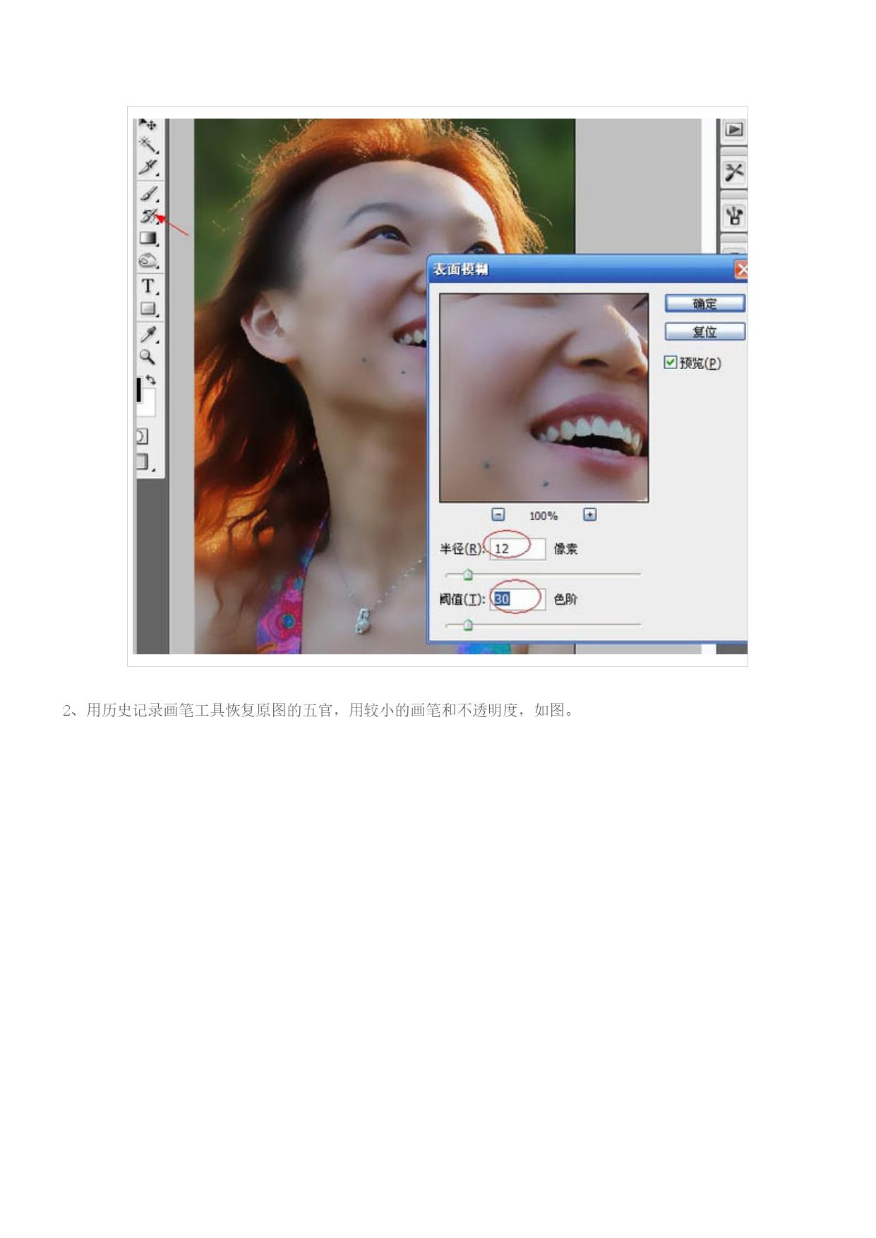Click 确定 to confirm Surface Blur

[x=704, y=304]
